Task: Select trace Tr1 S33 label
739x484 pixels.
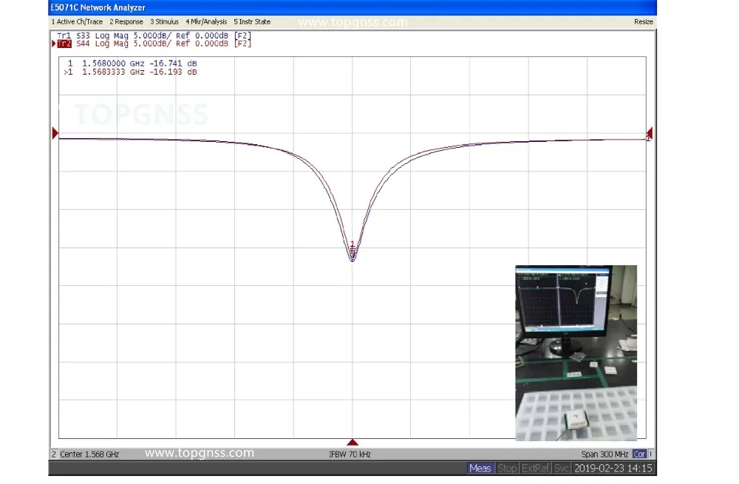Action: tap(154, 35)
